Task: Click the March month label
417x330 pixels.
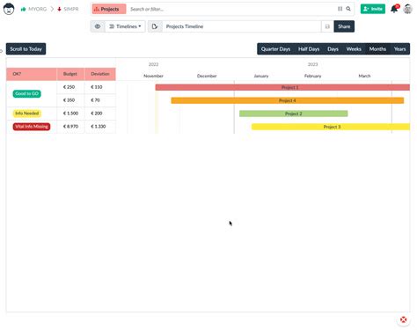Action: (364, 76)
